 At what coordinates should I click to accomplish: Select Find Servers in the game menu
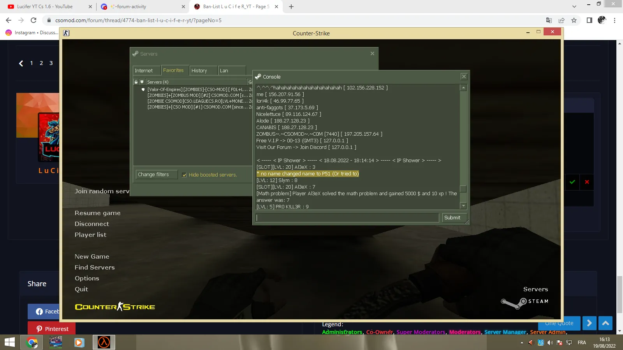click(x=95, y=268)
